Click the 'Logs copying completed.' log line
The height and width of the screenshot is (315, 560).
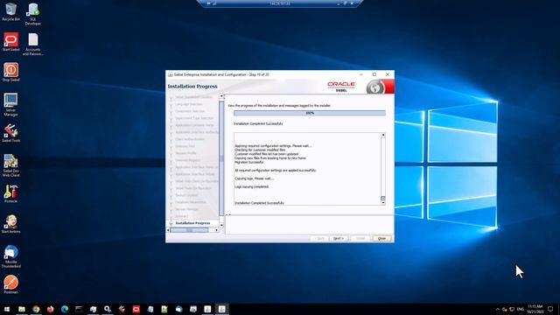[252, 186]
